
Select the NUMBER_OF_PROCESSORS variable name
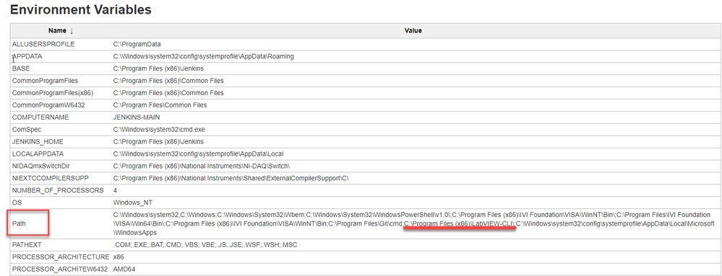(x=58, y=190)
